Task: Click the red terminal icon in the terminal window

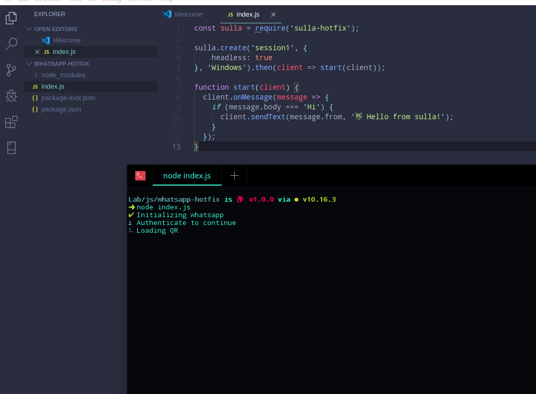Action: [140, 176]
